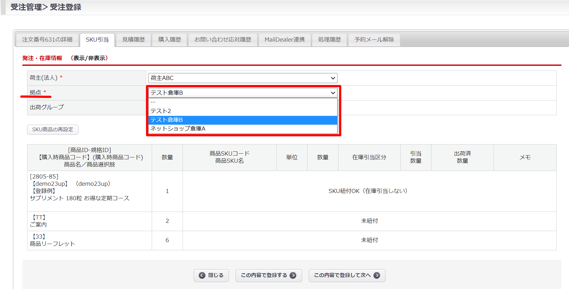Click the arrow icon on この内容で登録する

[293, 275]
